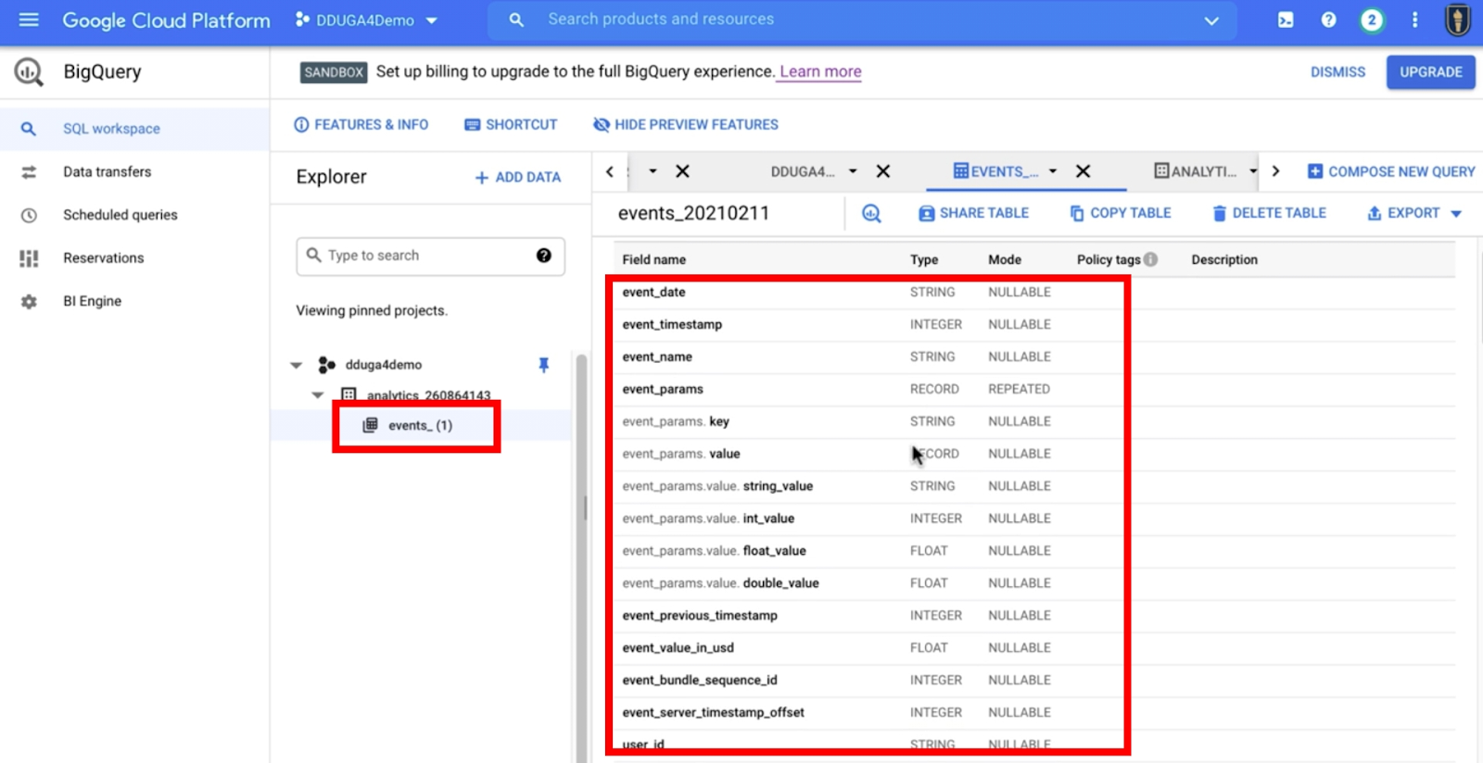Click SHARE TABLE button
The image size is (1483, 763).
click(x=973, y=213)
